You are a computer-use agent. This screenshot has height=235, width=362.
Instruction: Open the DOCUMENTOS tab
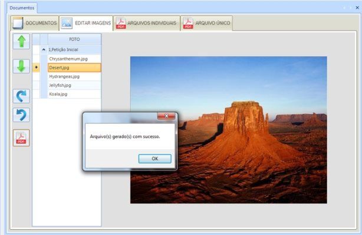[35, 23]
